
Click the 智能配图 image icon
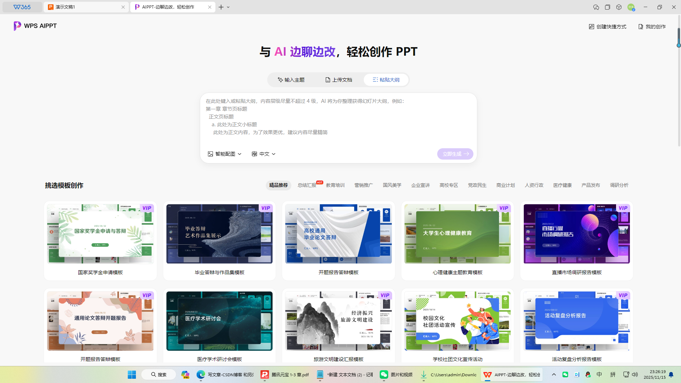point(210,154)
